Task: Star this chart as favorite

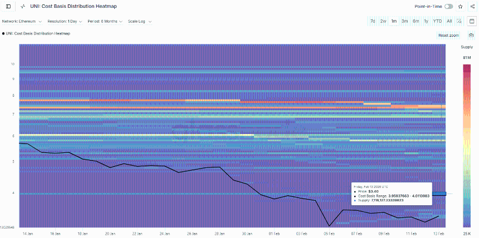Action: click(x=460, y=7)
